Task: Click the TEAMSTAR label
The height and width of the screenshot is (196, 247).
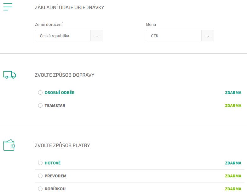Action: click(55, 105)
